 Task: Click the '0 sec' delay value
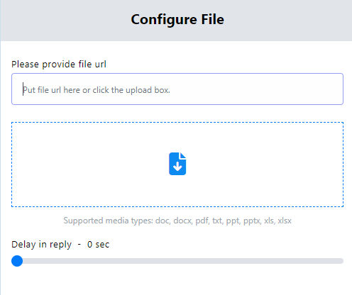click(x=98, y=245)
